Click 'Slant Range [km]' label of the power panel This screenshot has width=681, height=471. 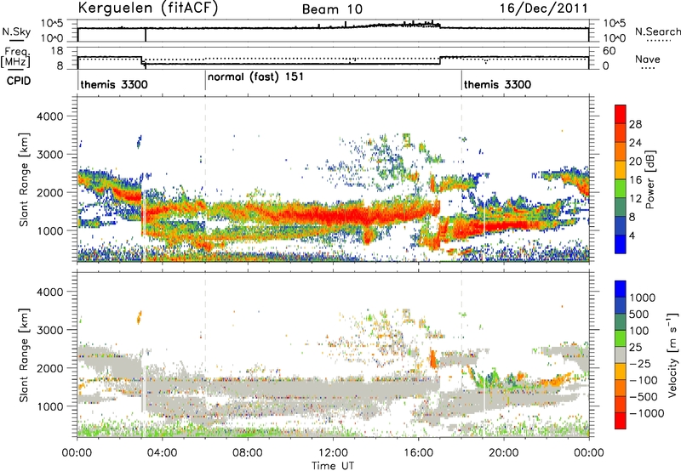point(24,179)
